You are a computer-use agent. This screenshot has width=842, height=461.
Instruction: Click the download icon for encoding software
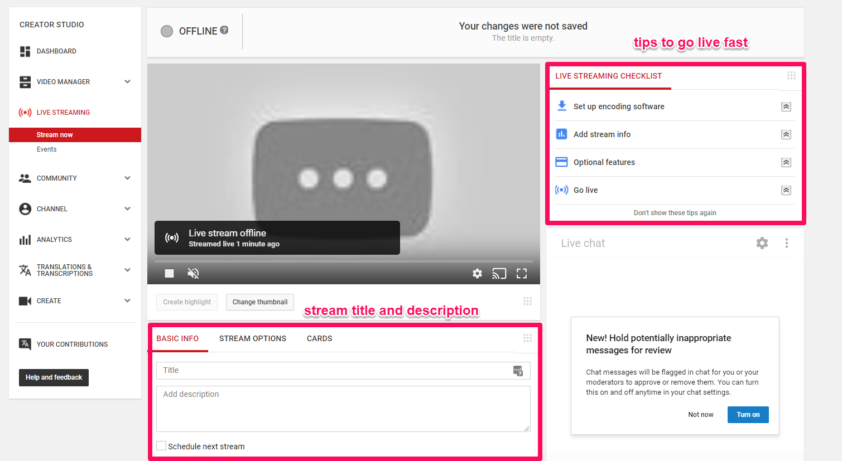[562, 106]
